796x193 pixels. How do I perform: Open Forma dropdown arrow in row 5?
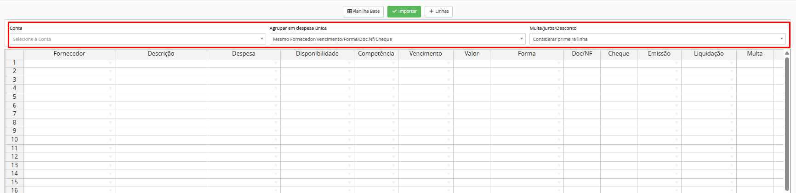(x=559, y=97)
